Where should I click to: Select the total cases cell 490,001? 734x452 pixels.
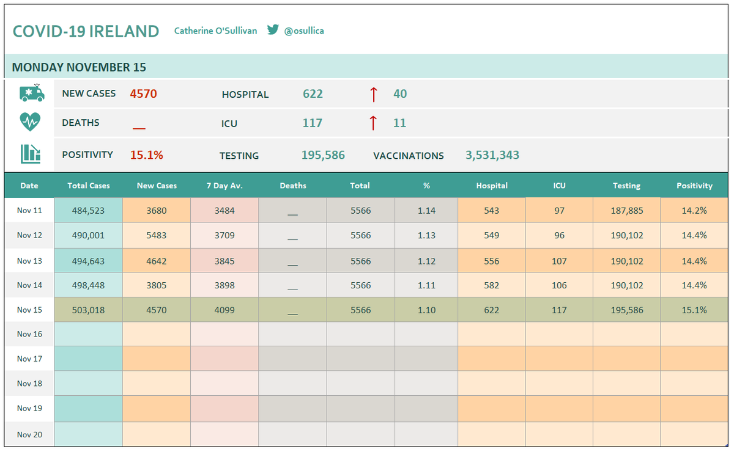[x=89, y=235]
